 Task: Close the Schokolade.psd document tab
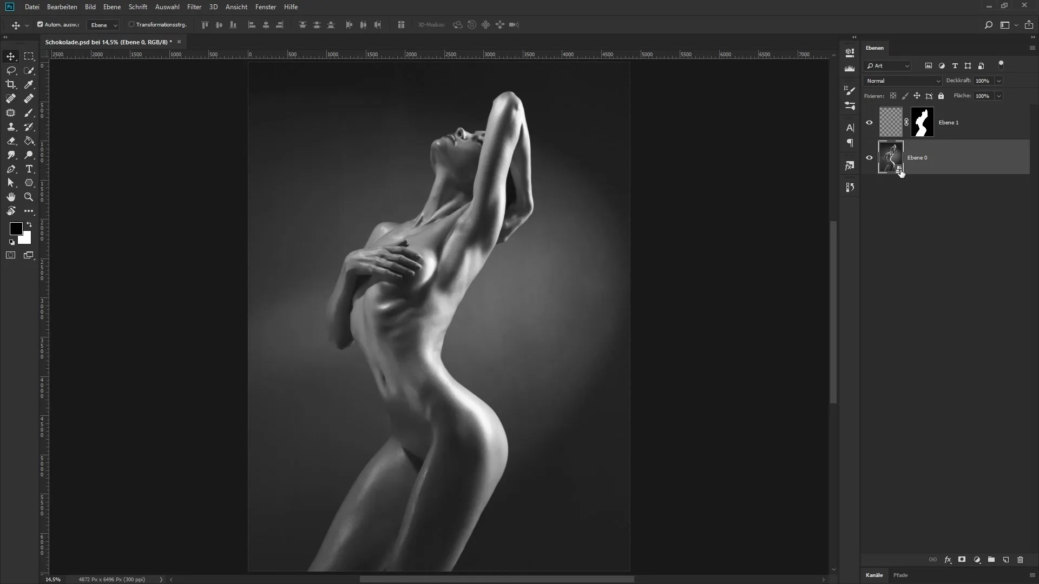pos(179,42)
